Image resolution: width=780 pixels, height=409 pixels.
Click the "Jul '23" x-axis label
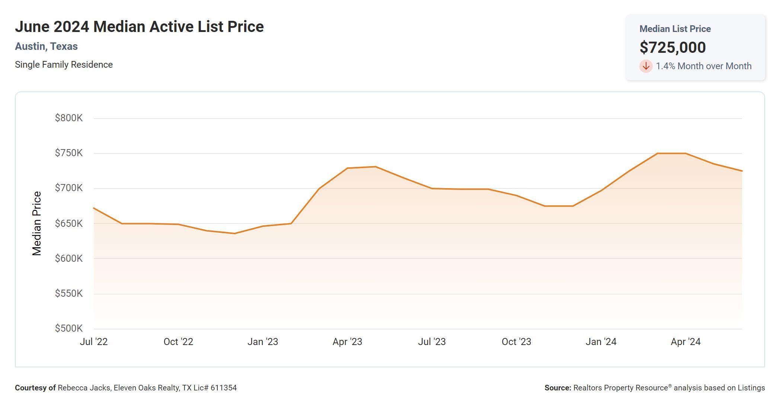432,342
